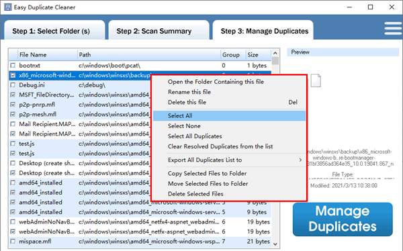Select the bootnxt file name
The image size is (403, 251).
click(x=30, y=66)
